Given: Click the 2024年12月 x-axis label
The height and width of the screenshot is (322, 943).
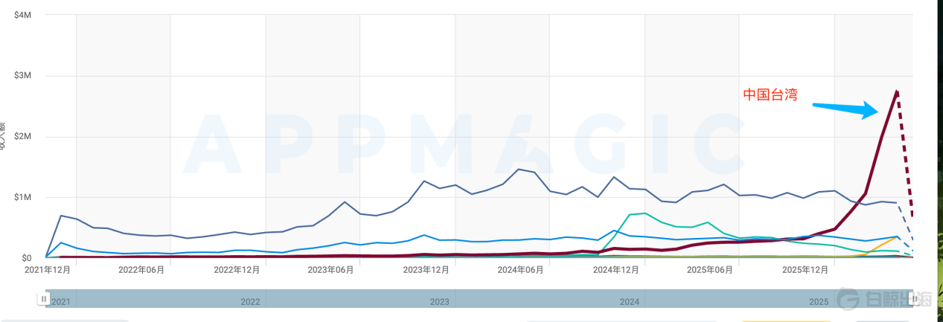Looking at the screenshot, I should (616, 270).
